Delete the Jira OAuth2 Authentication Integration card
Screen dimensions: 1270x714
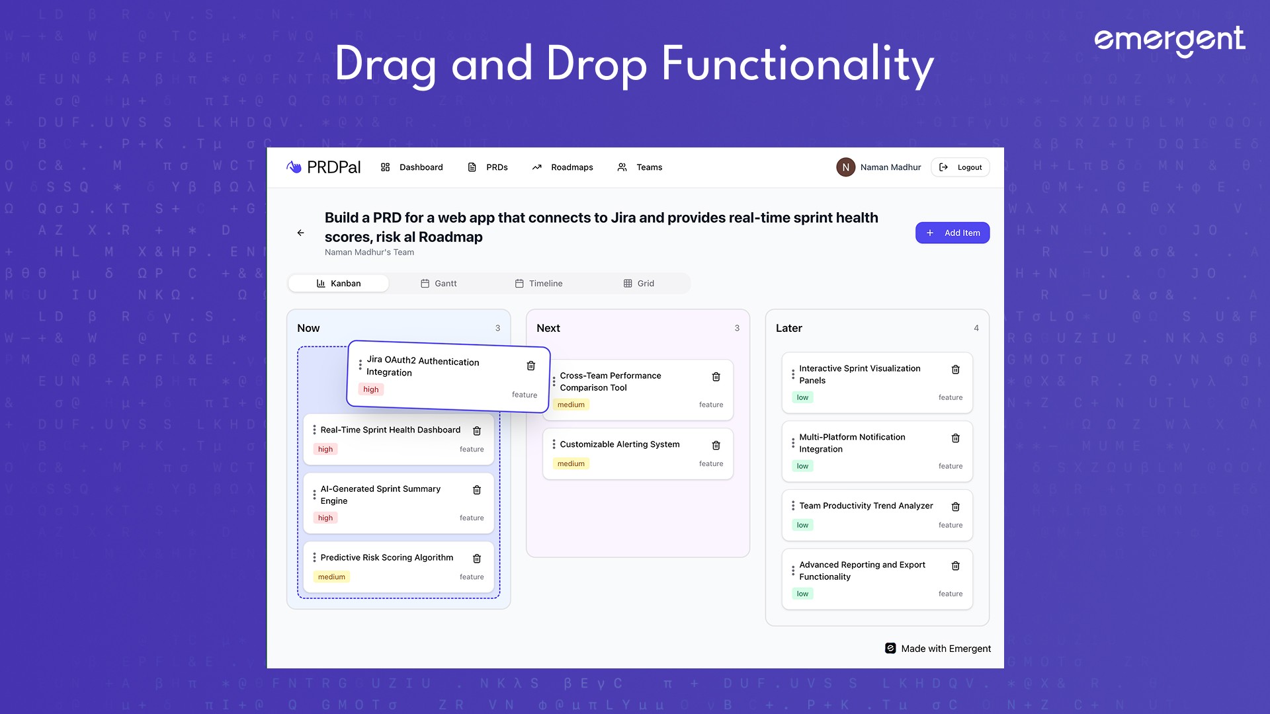click(530, 366)
